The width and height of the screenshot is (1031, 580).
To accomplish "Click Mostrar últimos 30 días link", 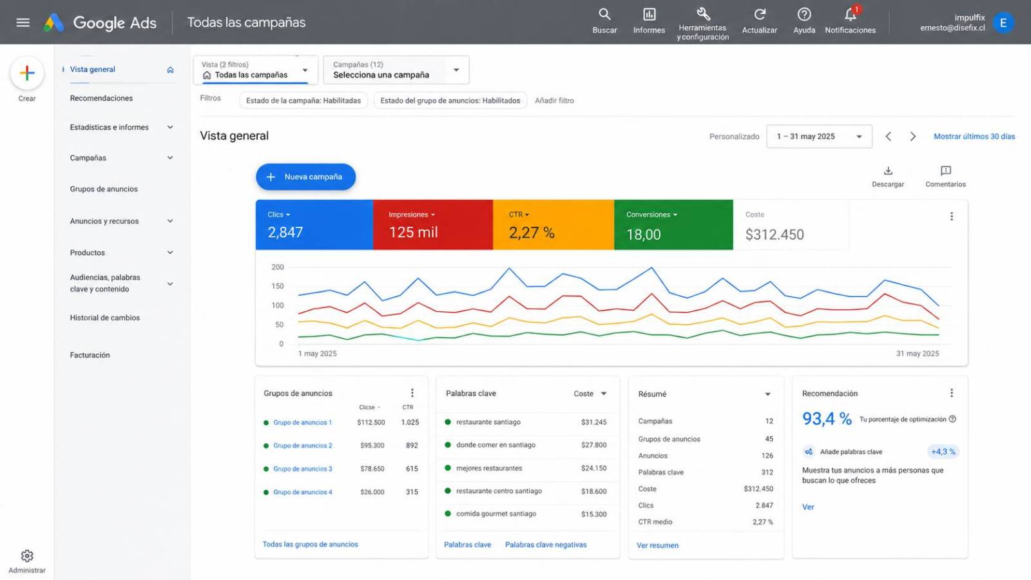I will [x=974, y=137].
